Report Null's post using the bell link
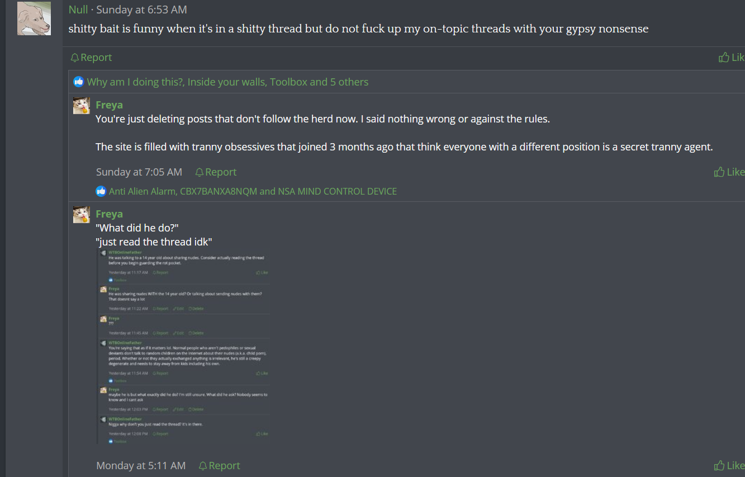745x477 pixels. (x=91, y=58)
